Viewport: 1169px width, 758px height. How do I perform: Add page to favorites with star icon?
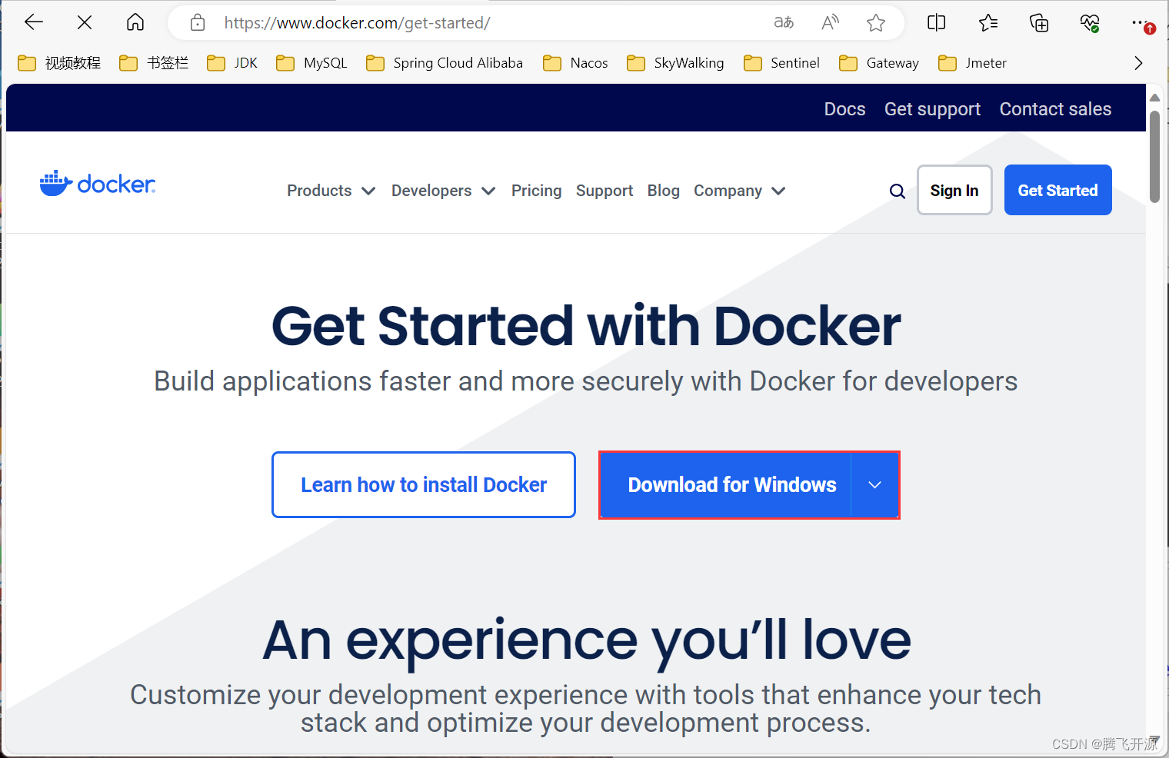click(x=876, y=23)
